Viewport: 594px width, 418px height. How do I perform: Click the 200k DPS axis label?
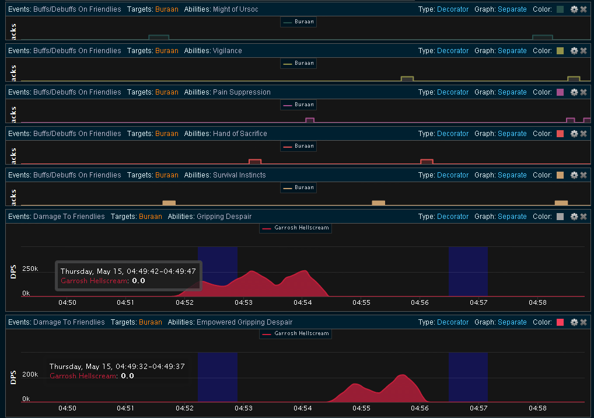(30, 374)
